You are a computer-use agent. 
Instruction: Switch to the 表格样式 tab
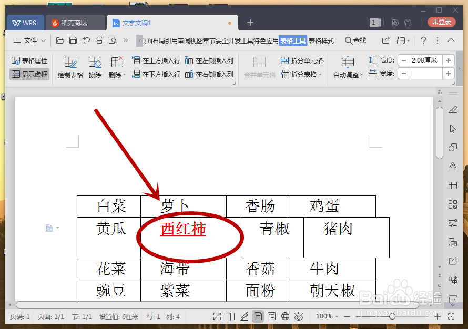pyautogui.click(x=321, y=40)
